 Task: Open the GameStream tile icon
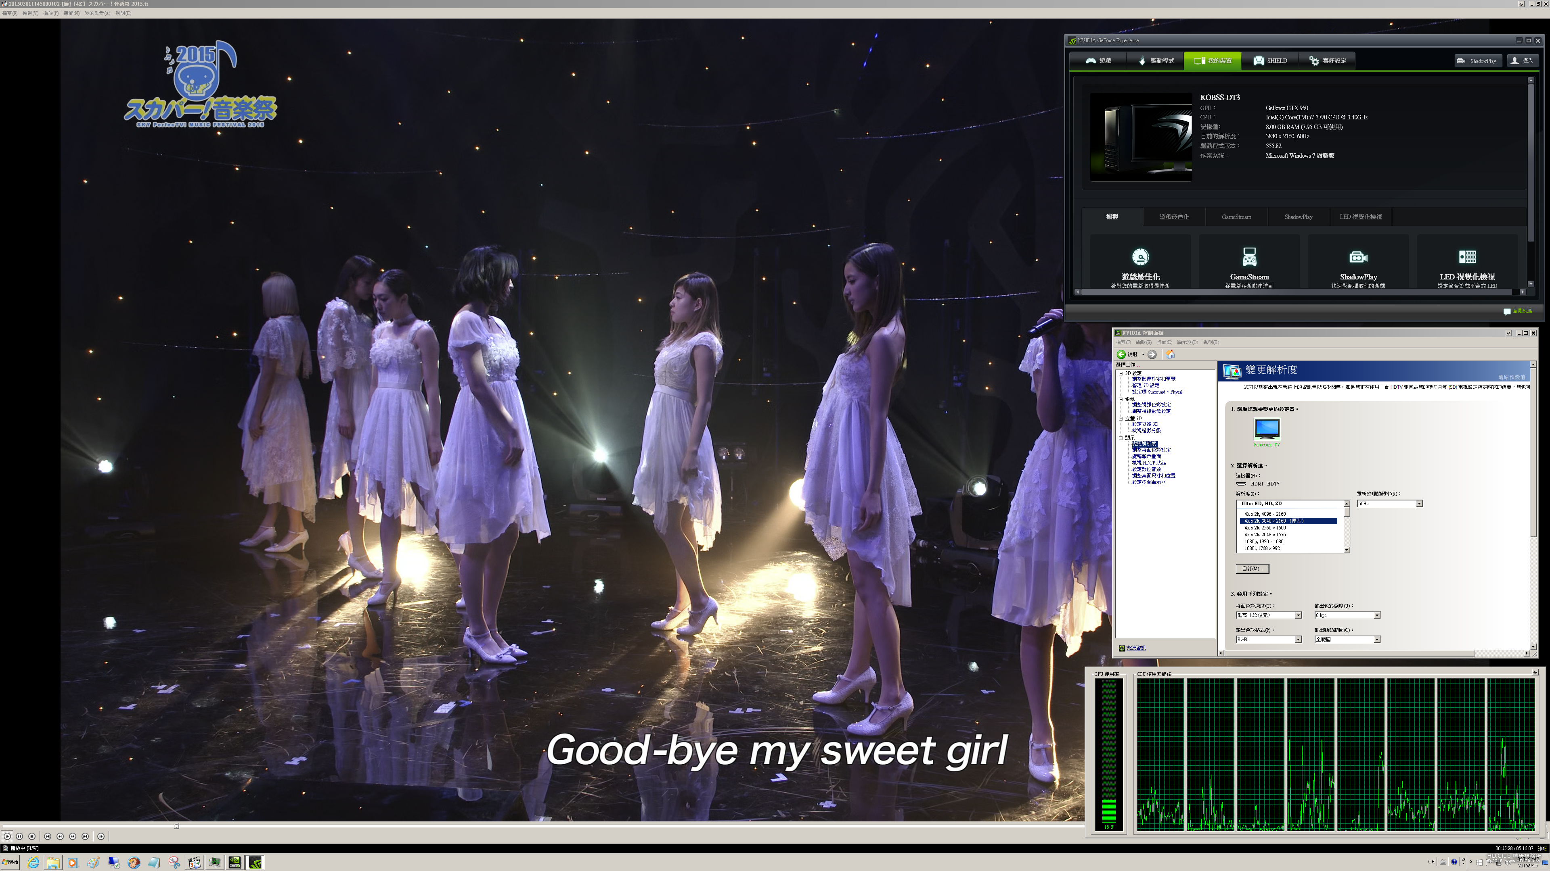click(x=1249, y=257)
